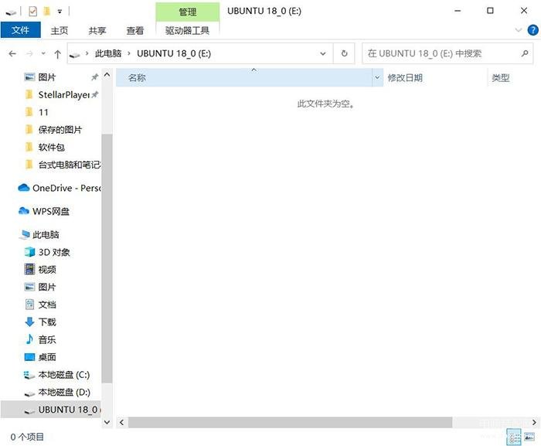Click the horizontal scrollbar in the file pane
This screenshot has width=541, height=446.
[x=290, y=422]
